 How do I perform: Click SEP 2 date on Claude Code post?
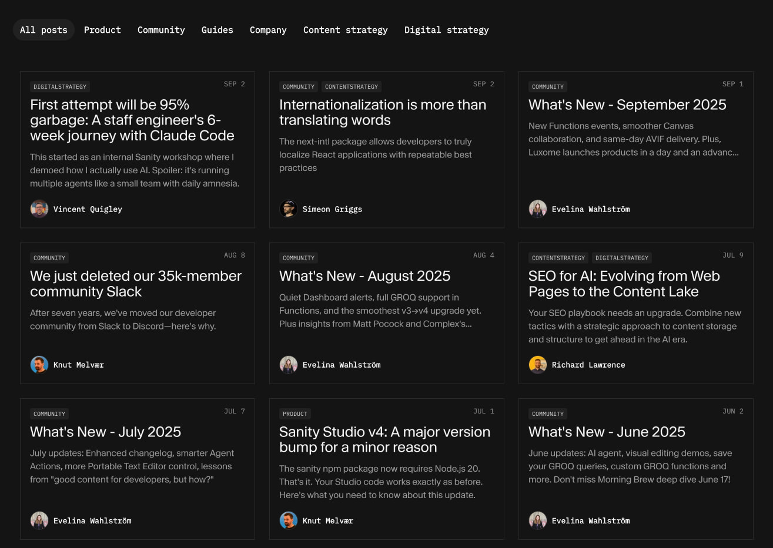pyautogui.click(x=235, y=84)
